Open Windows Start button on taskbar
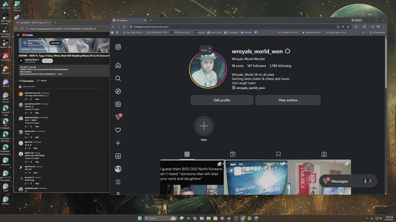 pos(140,218)
